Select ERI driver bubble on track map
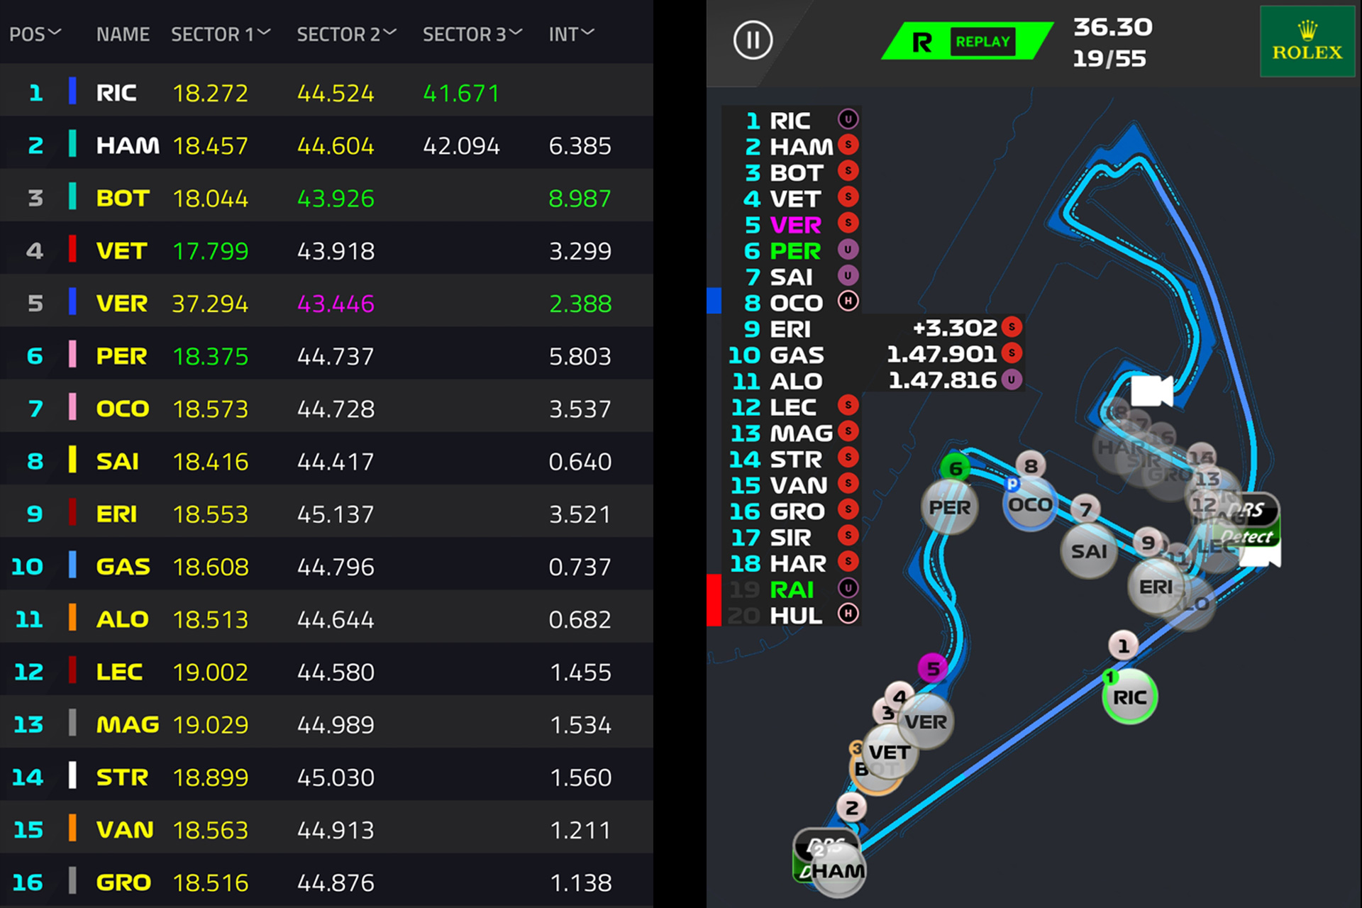1362x908 pixels. 1156,587
